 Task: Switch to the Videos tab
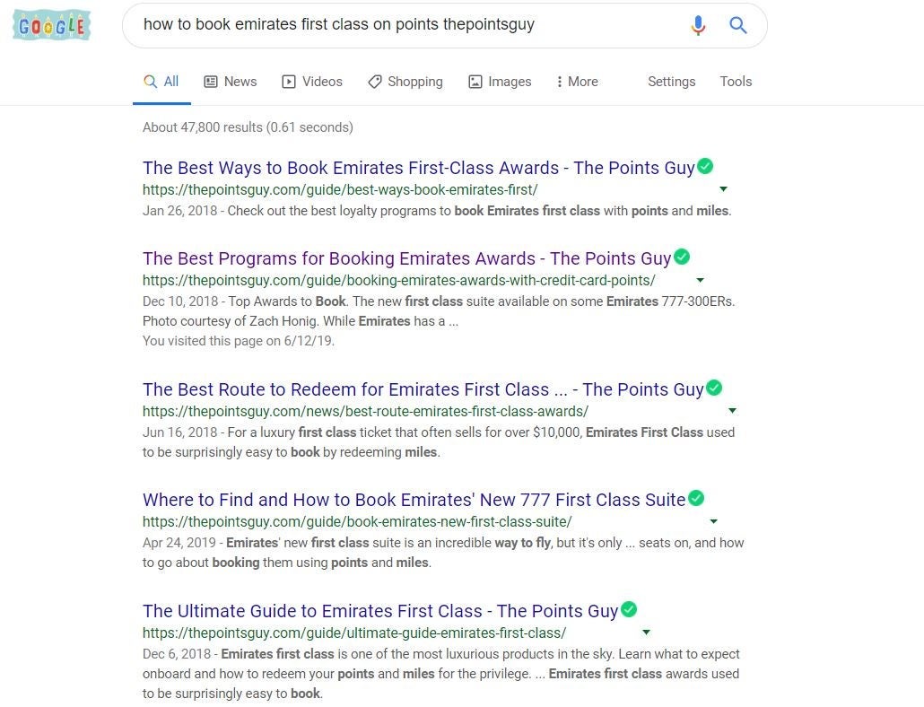coord(312,82)
